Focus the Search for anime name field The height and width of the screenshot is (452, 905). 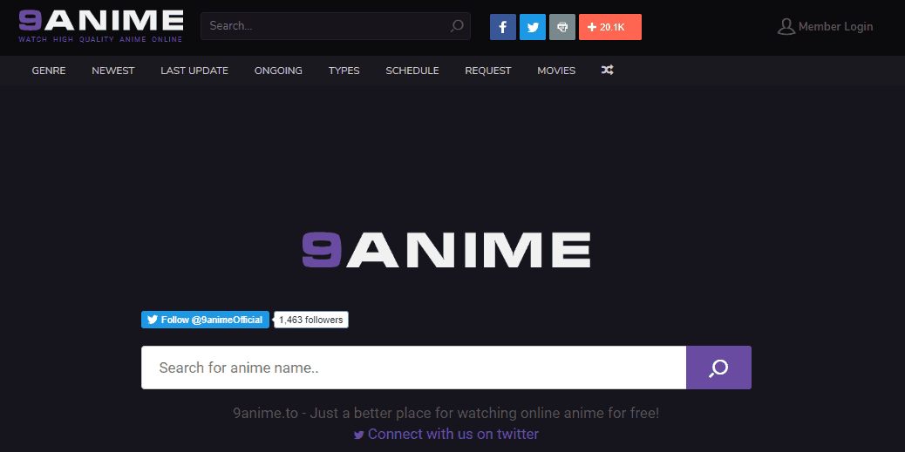[x=413, y=368]
